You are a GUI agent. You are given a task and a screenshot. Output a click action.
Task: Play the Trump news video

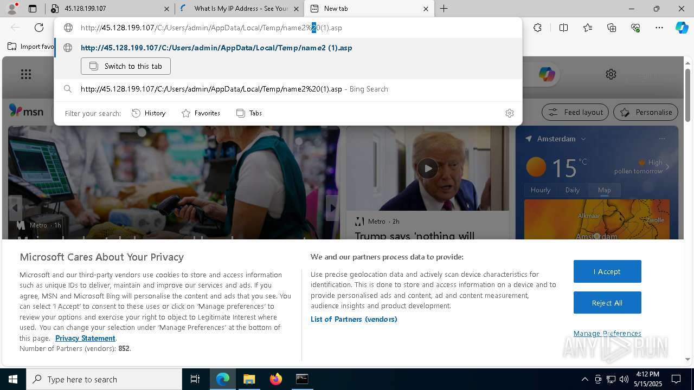coord(428,168)
